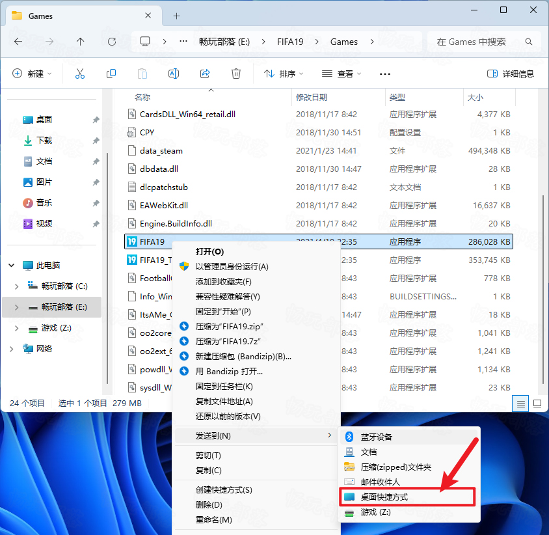
Task: Click the dlcpatchstub text document icon
Action: [x=131, y=187]
